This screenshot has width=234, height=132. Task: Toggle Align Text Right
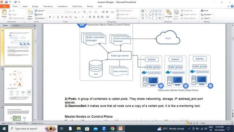[x=98, y=17]
